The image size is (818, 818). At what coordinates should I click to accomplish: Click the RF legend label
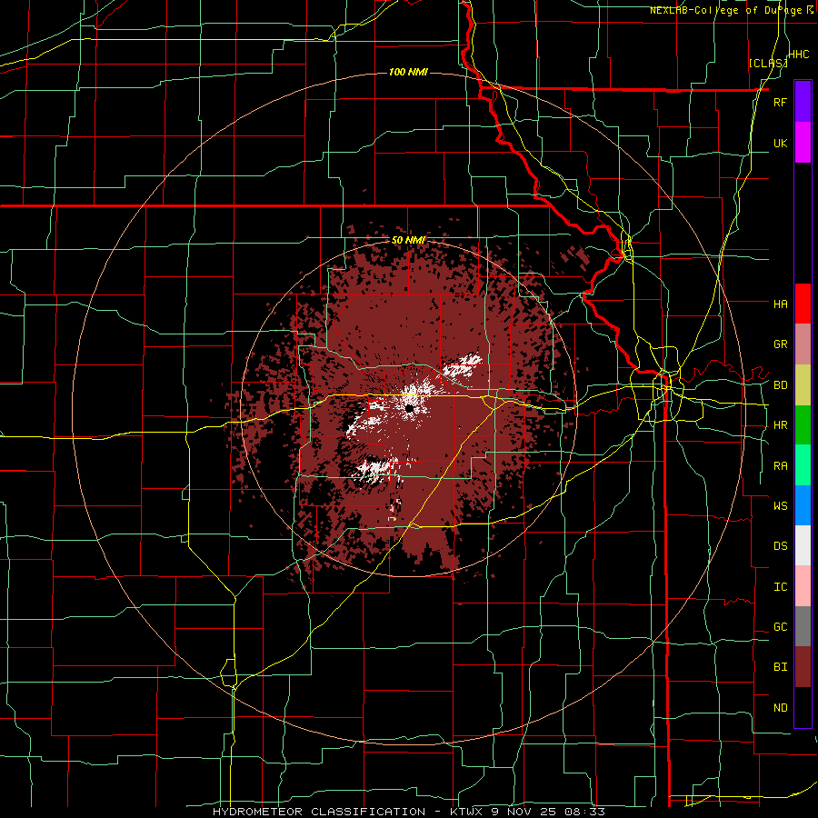point(780,102)
